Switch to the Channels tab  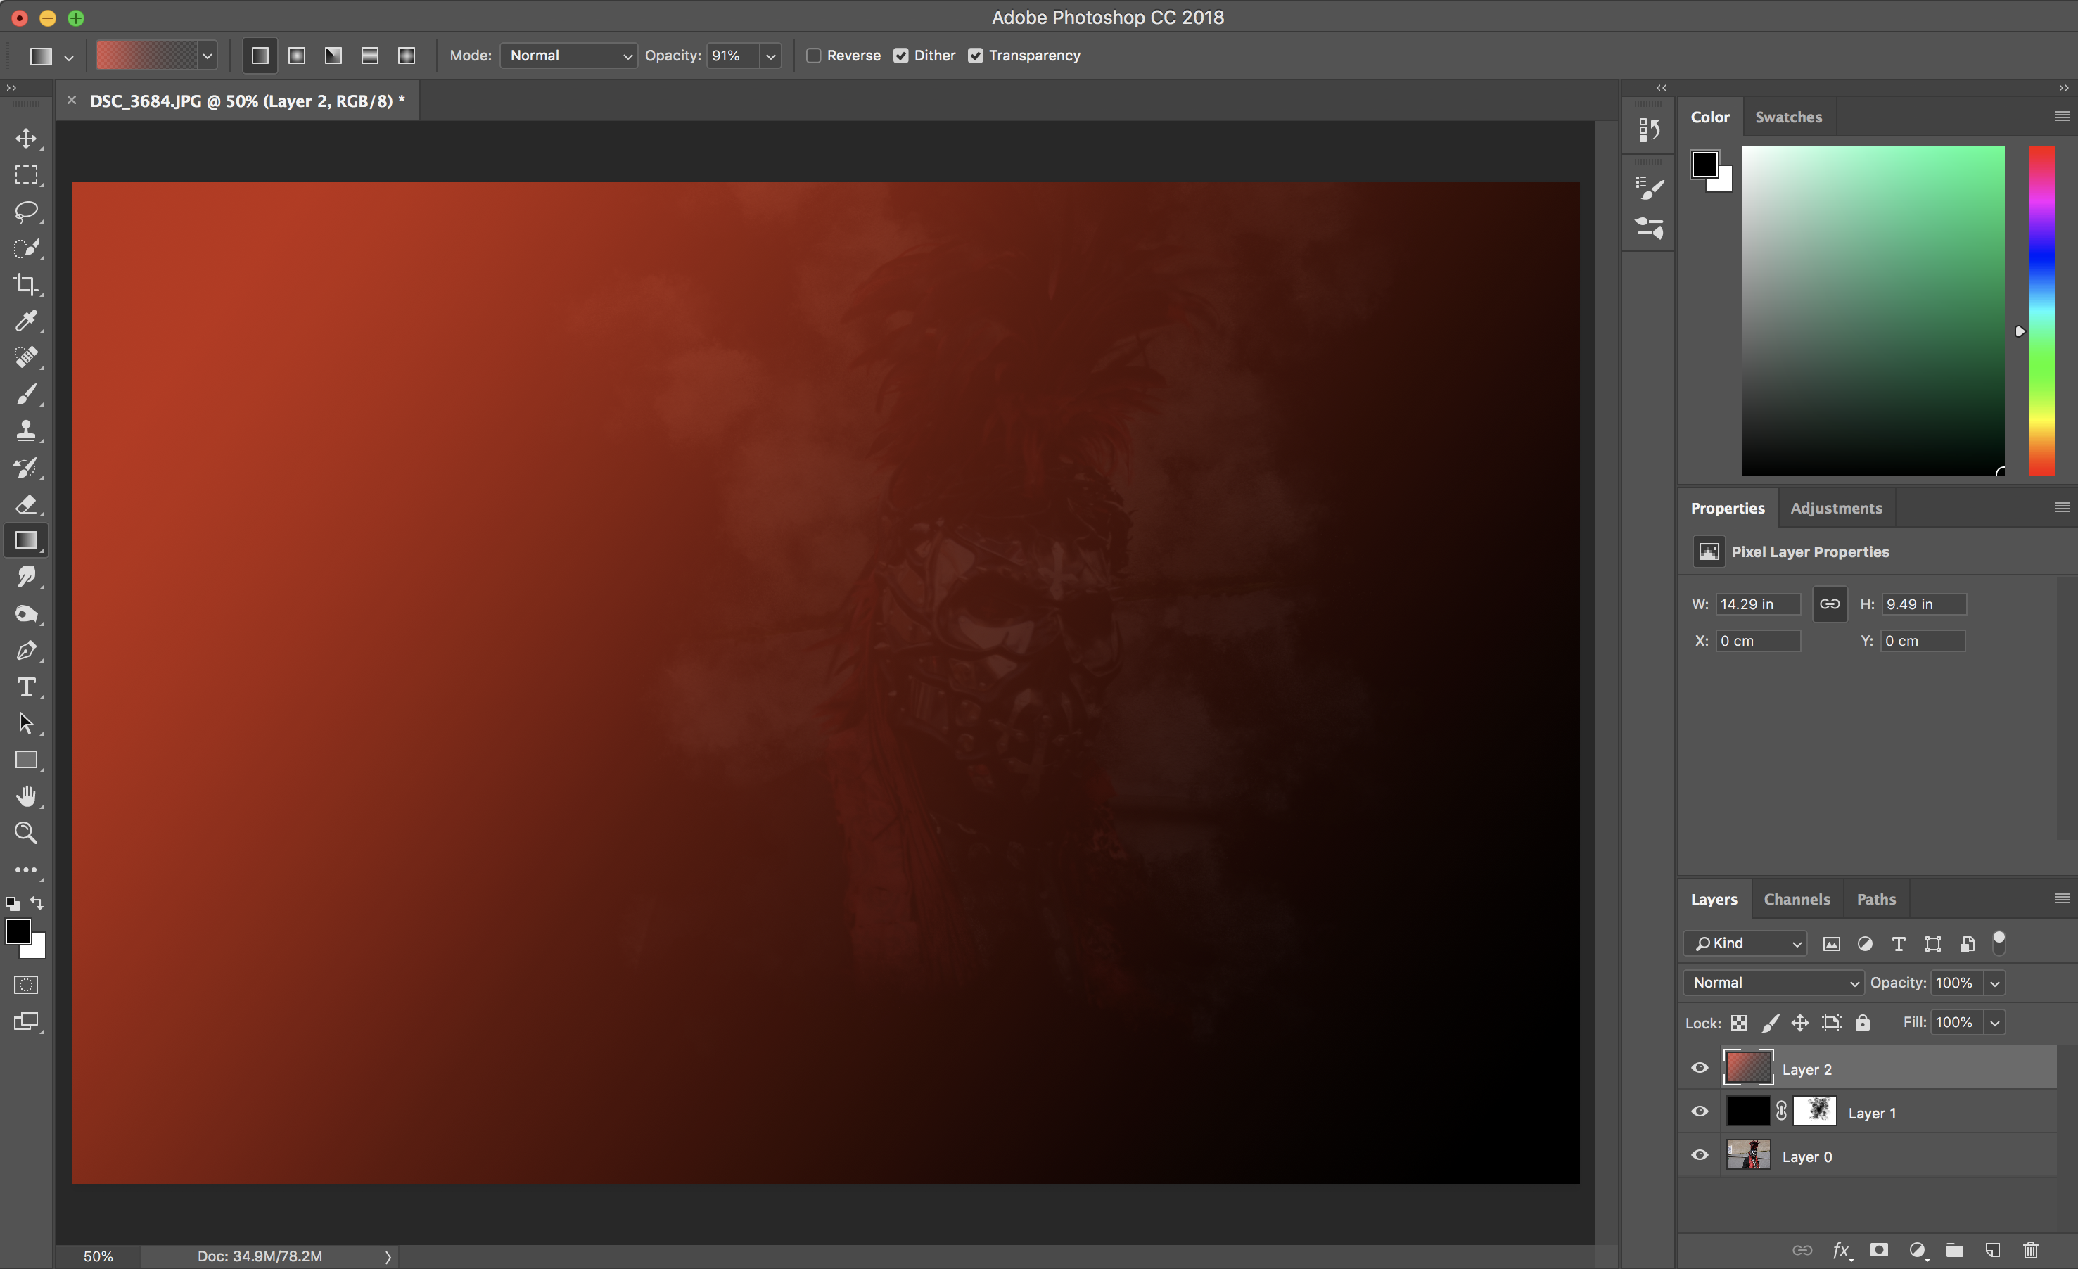1797,900
